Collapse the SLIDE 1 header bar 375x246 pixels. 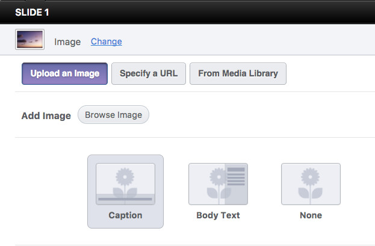pos(187,11)
